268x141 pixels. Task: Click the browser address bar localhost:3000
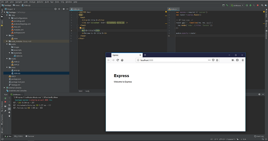pyautogui.click(x=173, y=60)
